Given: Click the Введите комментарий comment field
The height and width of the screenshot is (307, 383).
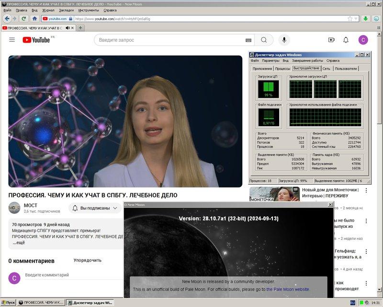Looking at the screenshot, I should pos(73,275).
